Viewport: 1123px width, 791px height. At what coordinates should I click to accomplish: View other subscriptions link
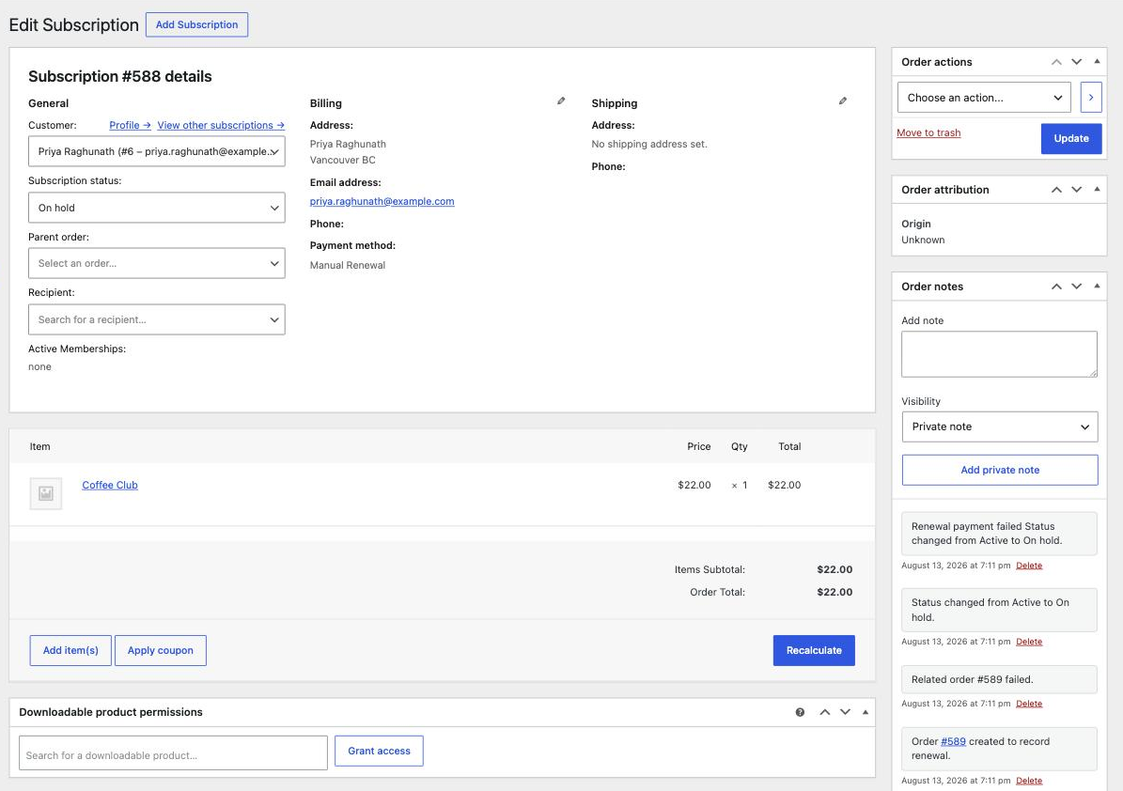pos(221,125)
